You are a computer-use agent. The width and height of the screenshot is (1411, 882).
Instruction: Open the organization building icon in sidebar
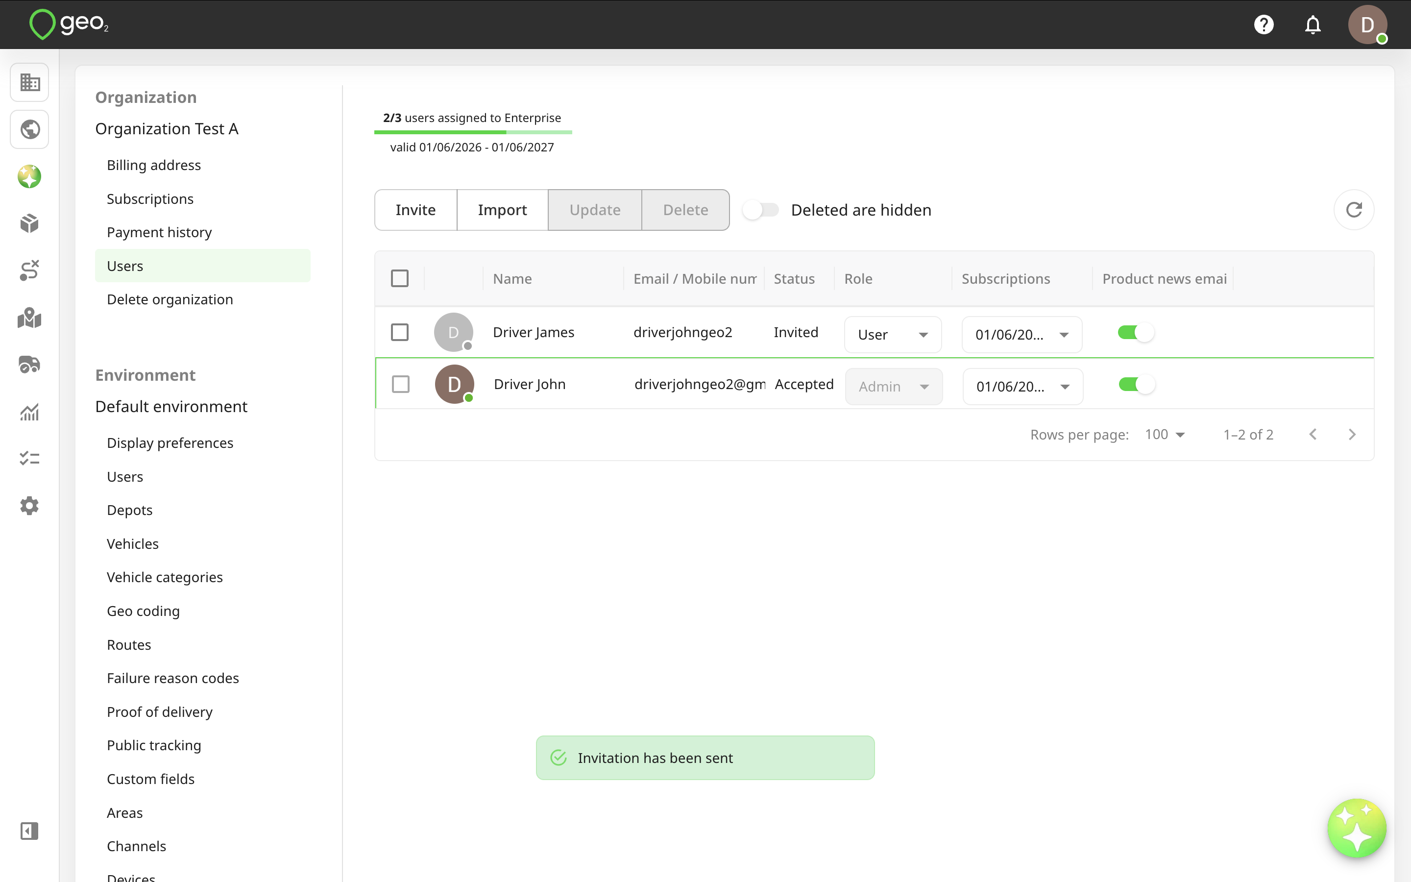(x=30, y=82)
